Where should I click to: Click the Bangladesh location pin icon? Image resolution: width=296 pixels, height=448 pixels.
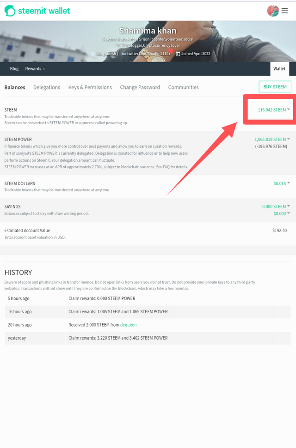92,54
